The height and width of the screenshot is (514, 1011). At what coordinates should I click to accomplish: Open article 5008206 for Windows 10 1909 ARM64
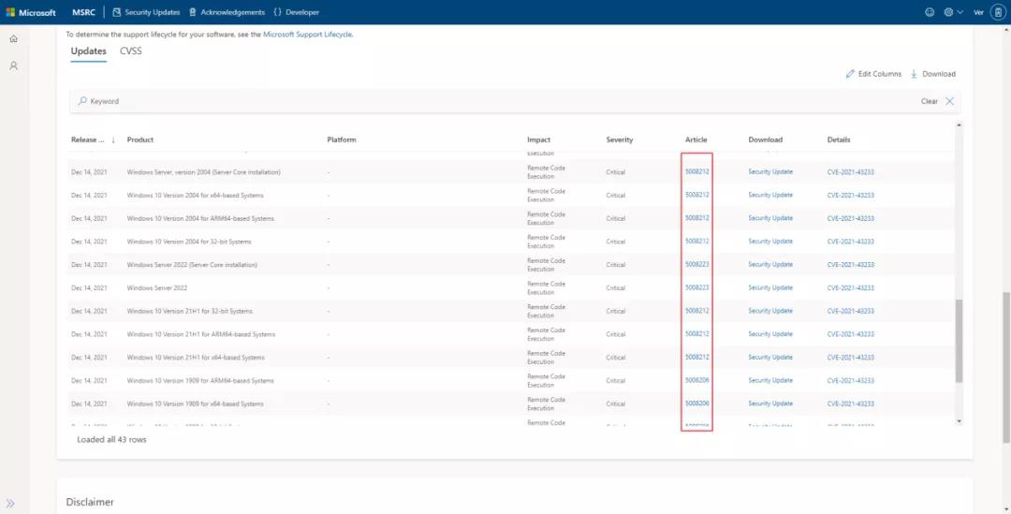click(x=697, y=380)
